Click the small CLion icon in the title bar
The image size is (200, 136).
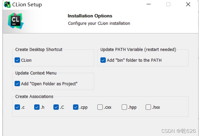[7, 4]
